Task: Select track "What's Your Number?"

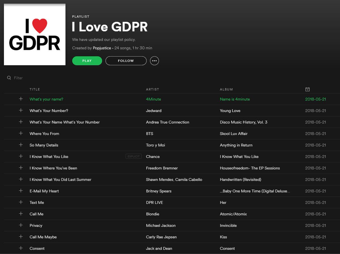Action: click(x=49, y=111)
